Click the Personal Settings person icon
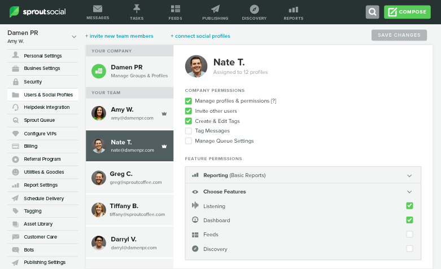 click(x=15, y=55)
